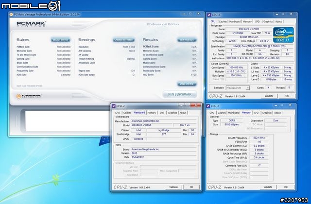Click the Southbridge Z77 value
The height and width of the screenshot is (204, 311).
coord(164,134)
